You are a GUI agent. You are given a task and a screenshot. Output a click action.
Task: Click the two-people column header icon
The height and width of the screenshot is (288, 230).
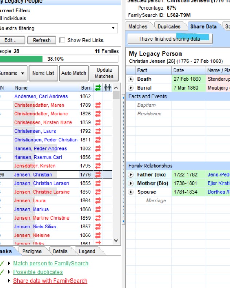coord(108,88)
